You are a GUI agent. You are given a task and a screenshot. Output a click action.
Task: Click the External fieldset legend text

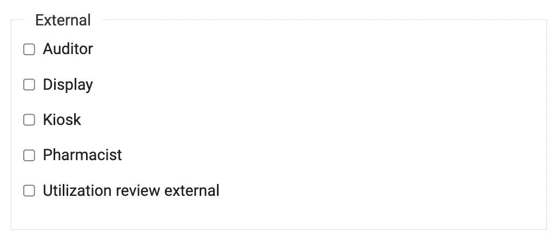coord(63,21)
